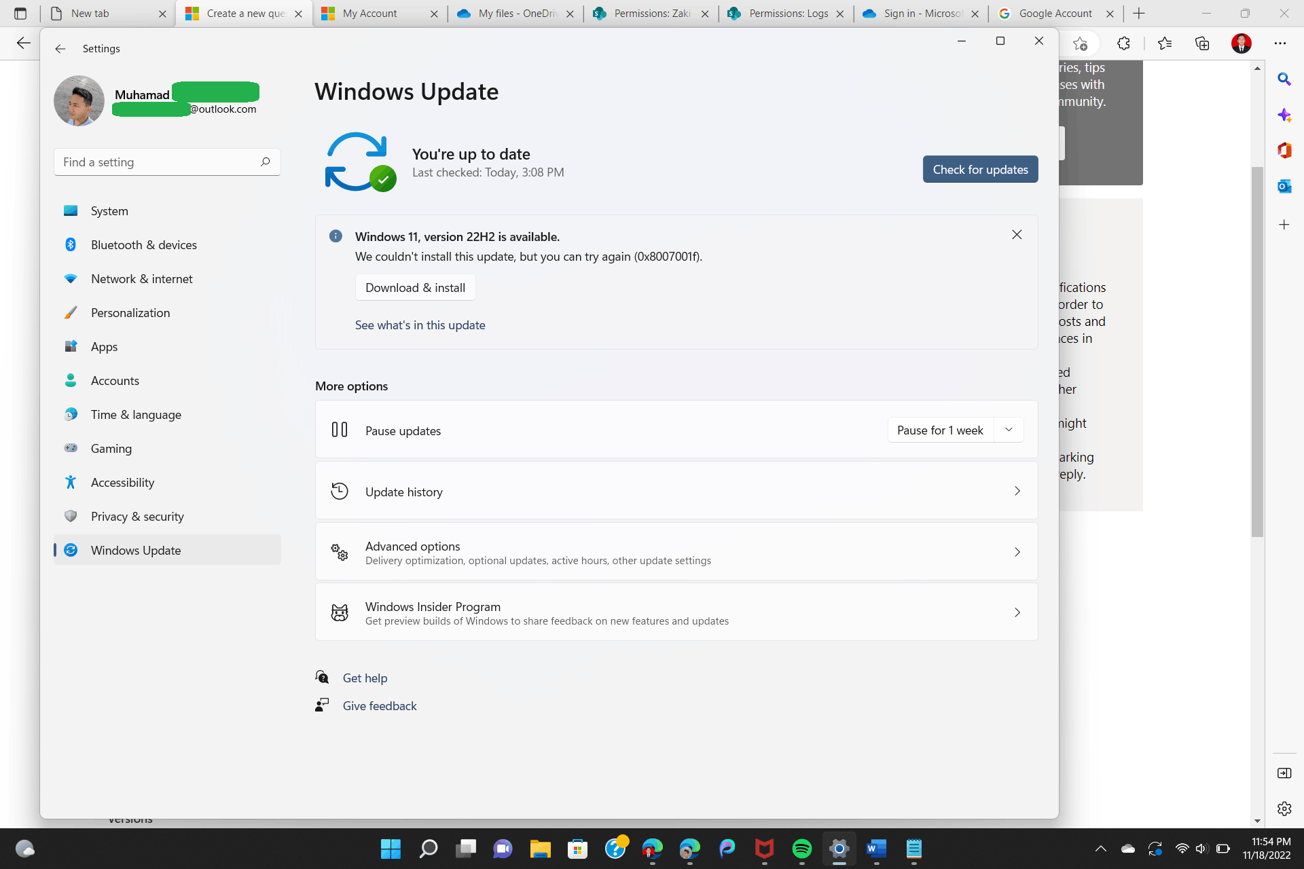The width and height of the screenshot is (1304, 869).
Task: Open Pause for 1 week dropdown arrow
Action: tap(1009, 430)
